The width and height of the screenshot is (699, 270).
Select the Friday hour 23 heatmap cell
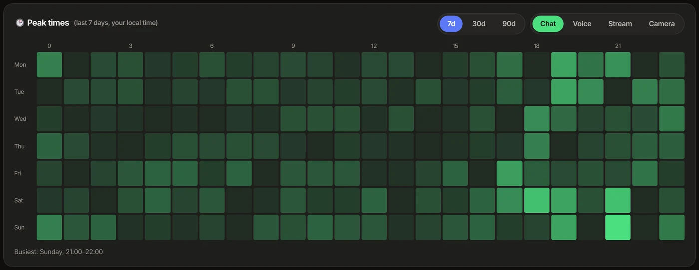672,173
